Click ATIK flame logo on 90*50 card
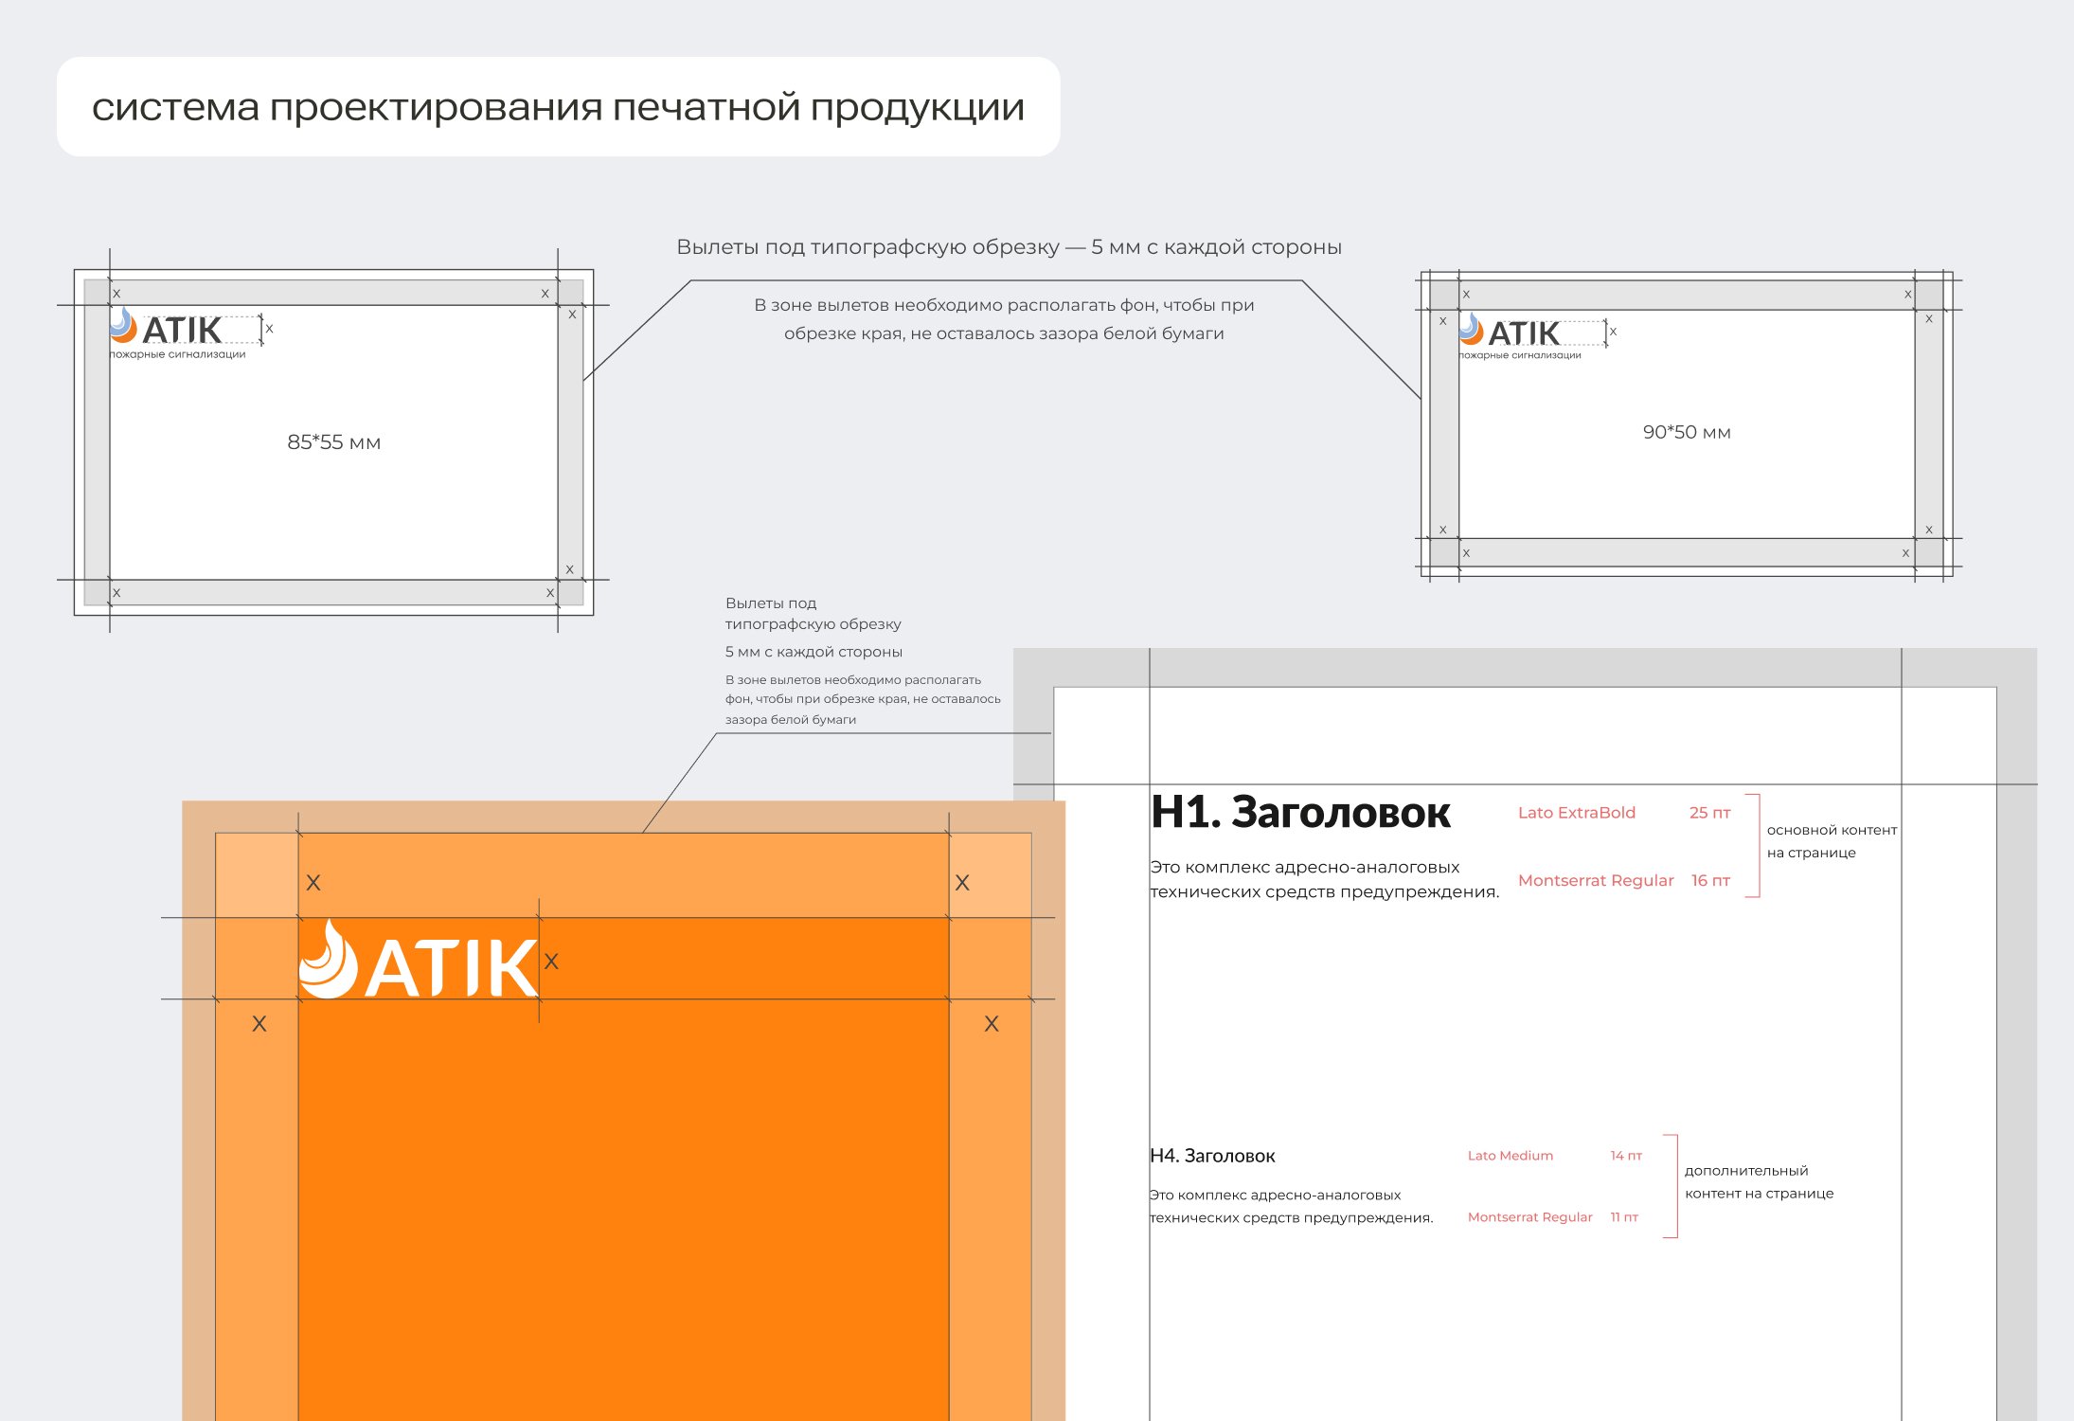Image resolution: width=2074 pixels, height=1421 pixels. tap(1471, 329)
